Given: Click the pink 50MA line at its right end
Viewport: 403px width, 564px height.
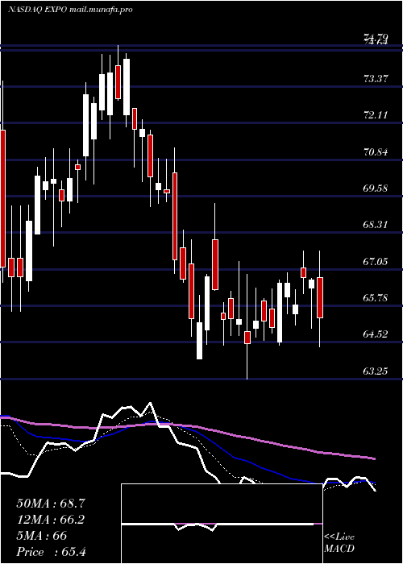Looking at the screenshot, I should point(374,458).
